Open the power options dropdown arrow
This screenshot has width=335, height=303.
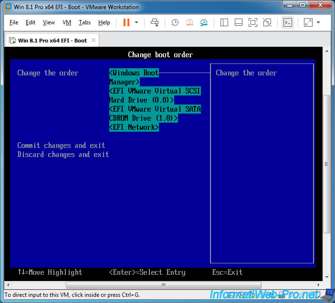[136, 22]
